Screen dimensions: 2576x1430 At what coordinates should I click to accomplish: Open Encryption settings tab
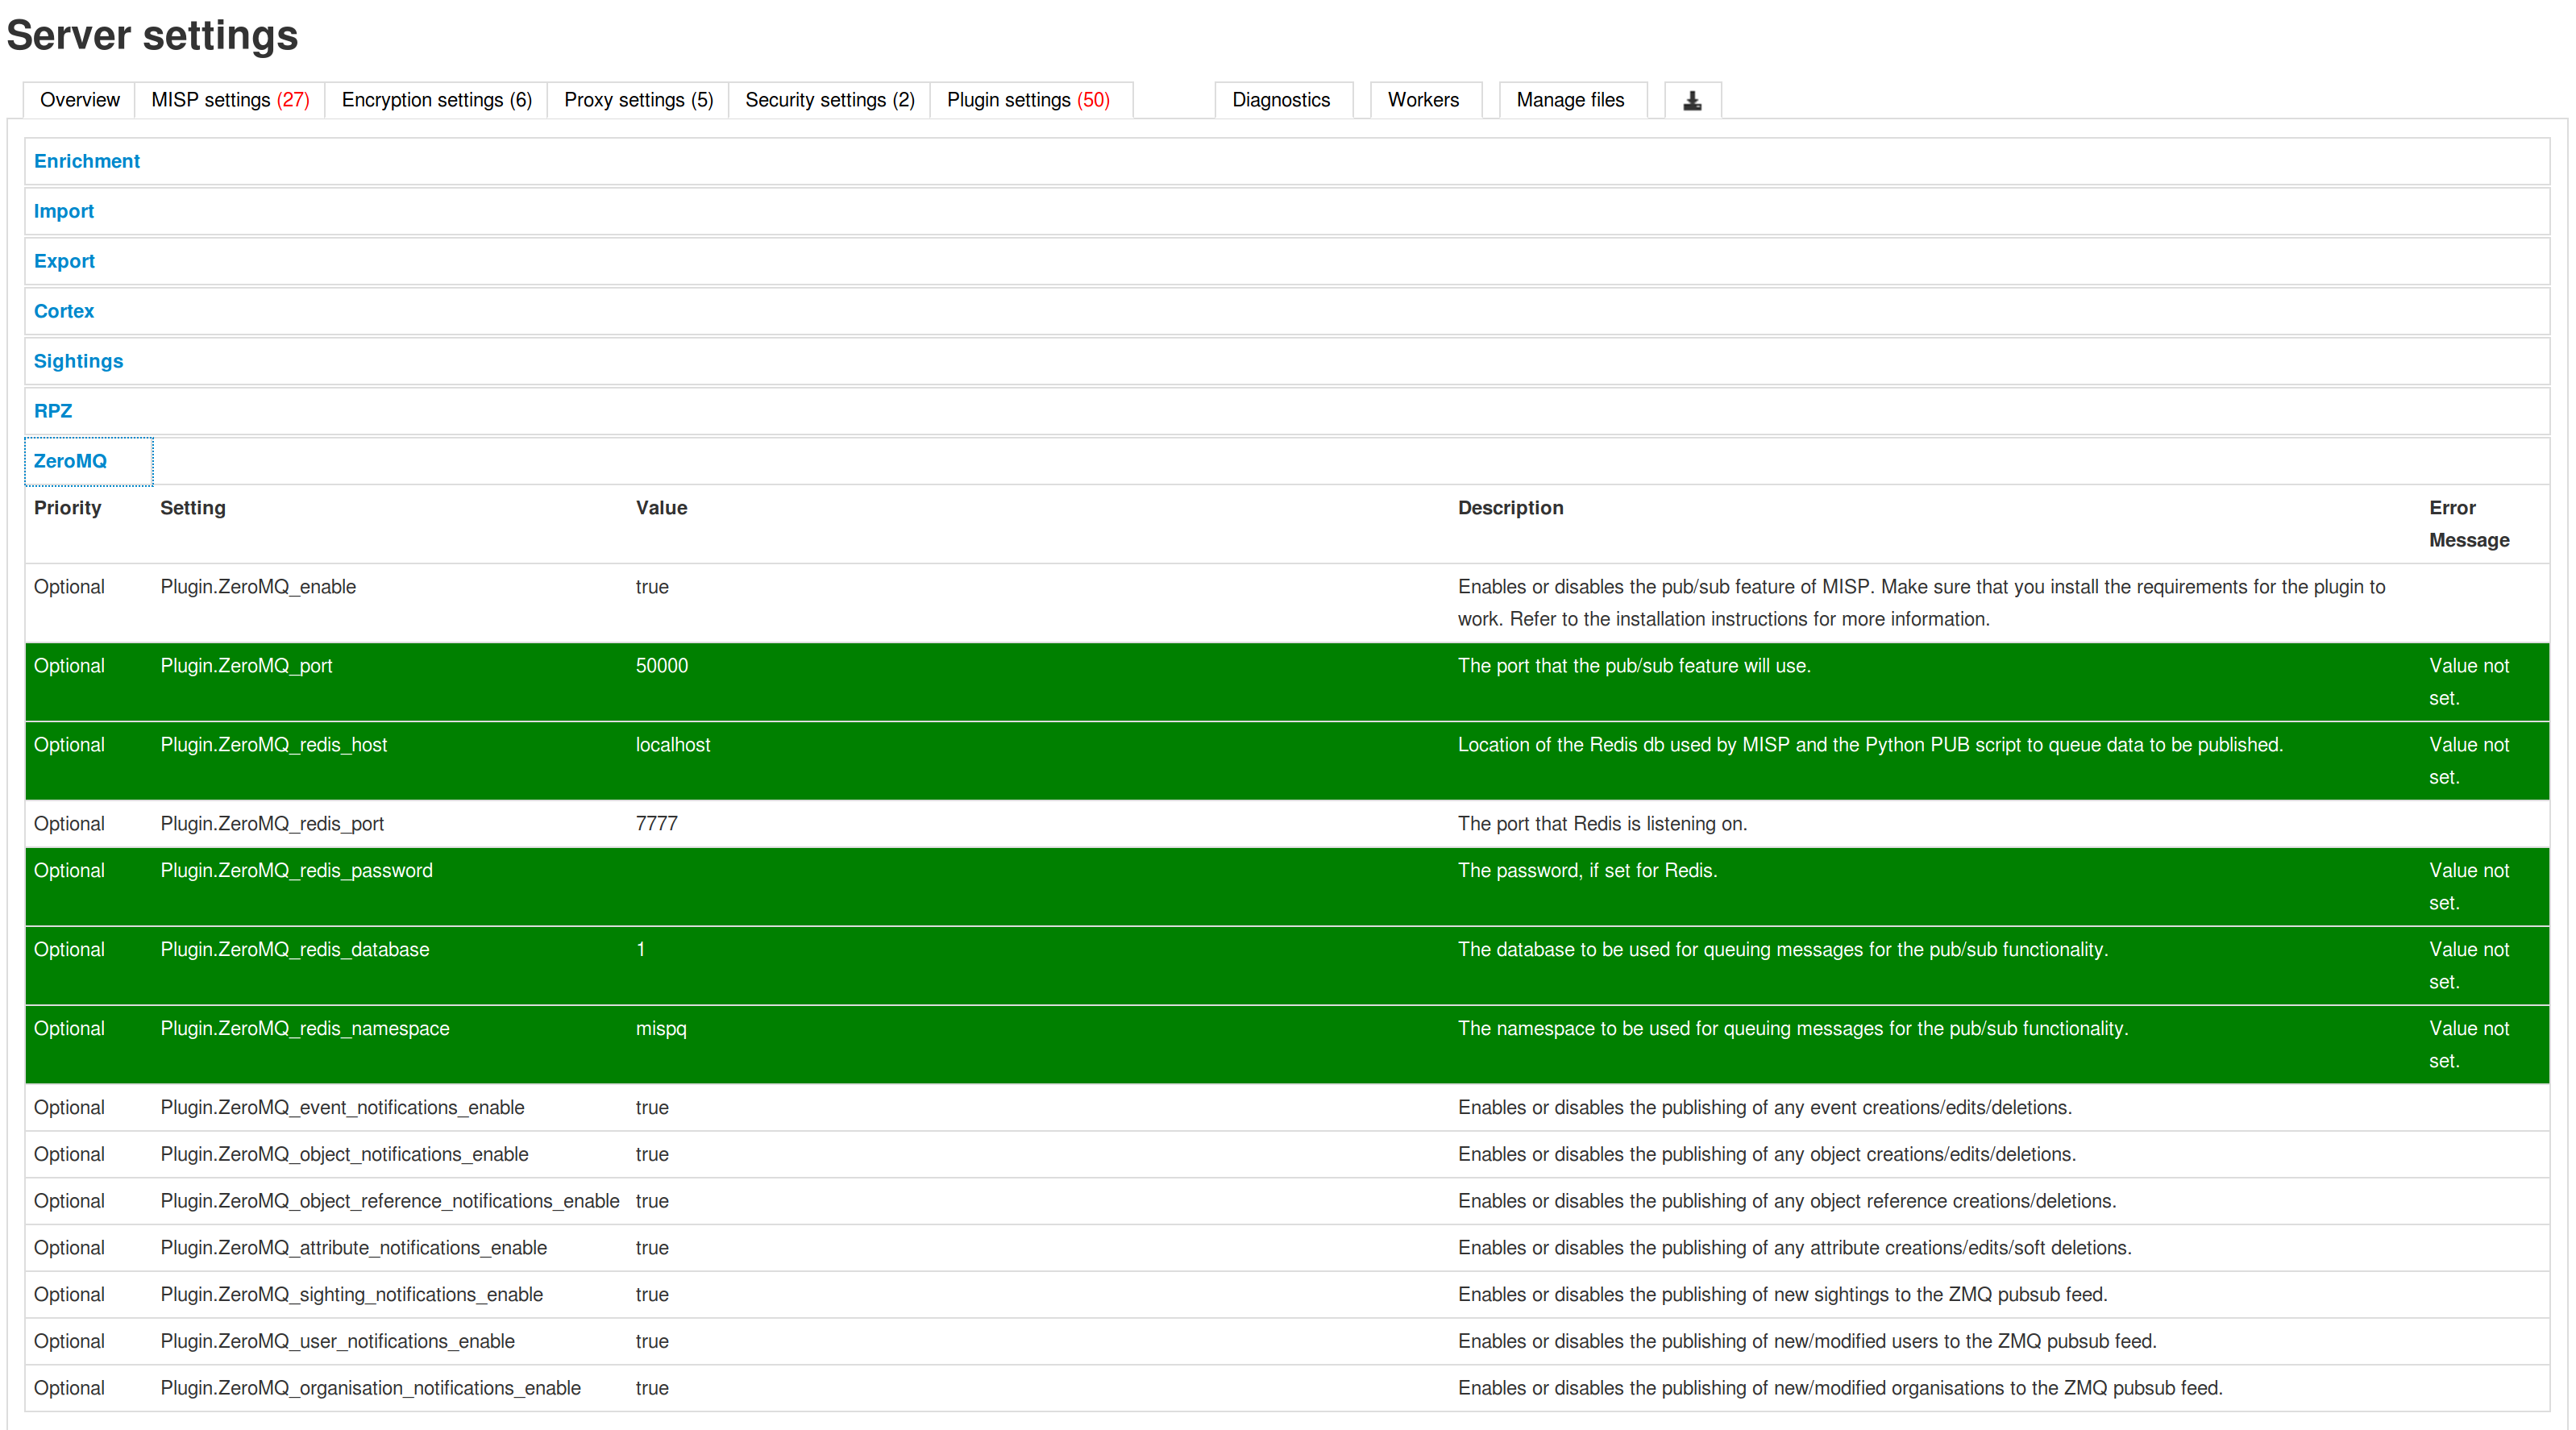[x=436, y=100]
